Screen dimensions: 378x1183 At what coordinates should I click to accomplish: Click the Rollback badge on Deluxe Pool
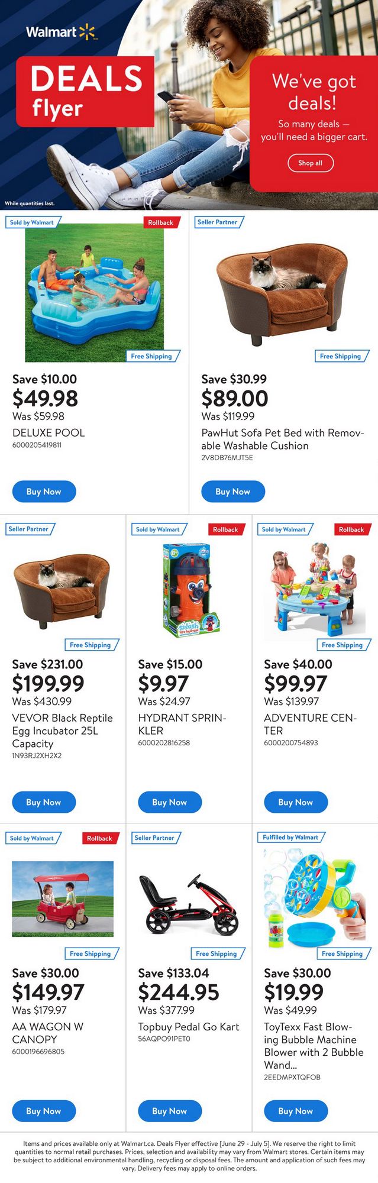click(161, 222)
